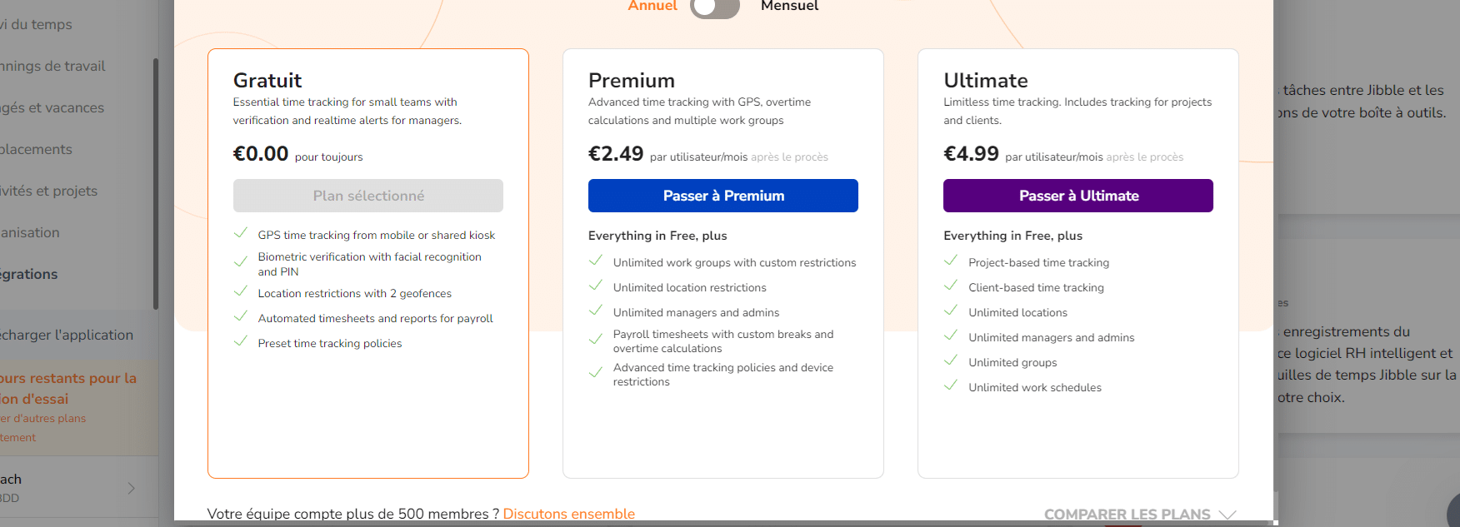Open the Discutons ensemble link
Image resolution: width=1460 pixels, height=527 pixels.
click(x=569, y=514)
